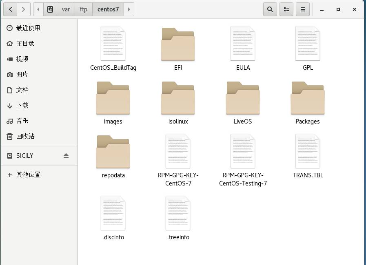Screen dimensions: 366x265
Task: Select the root disk path icon
Action: click(50, 9)
